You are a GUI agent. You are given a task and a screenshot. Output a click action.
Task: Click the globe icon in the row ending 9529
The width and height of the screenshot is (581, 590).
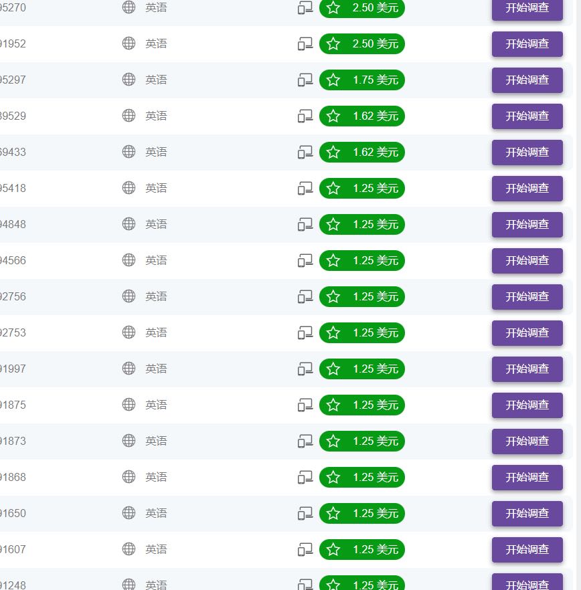tap(129, 116)
